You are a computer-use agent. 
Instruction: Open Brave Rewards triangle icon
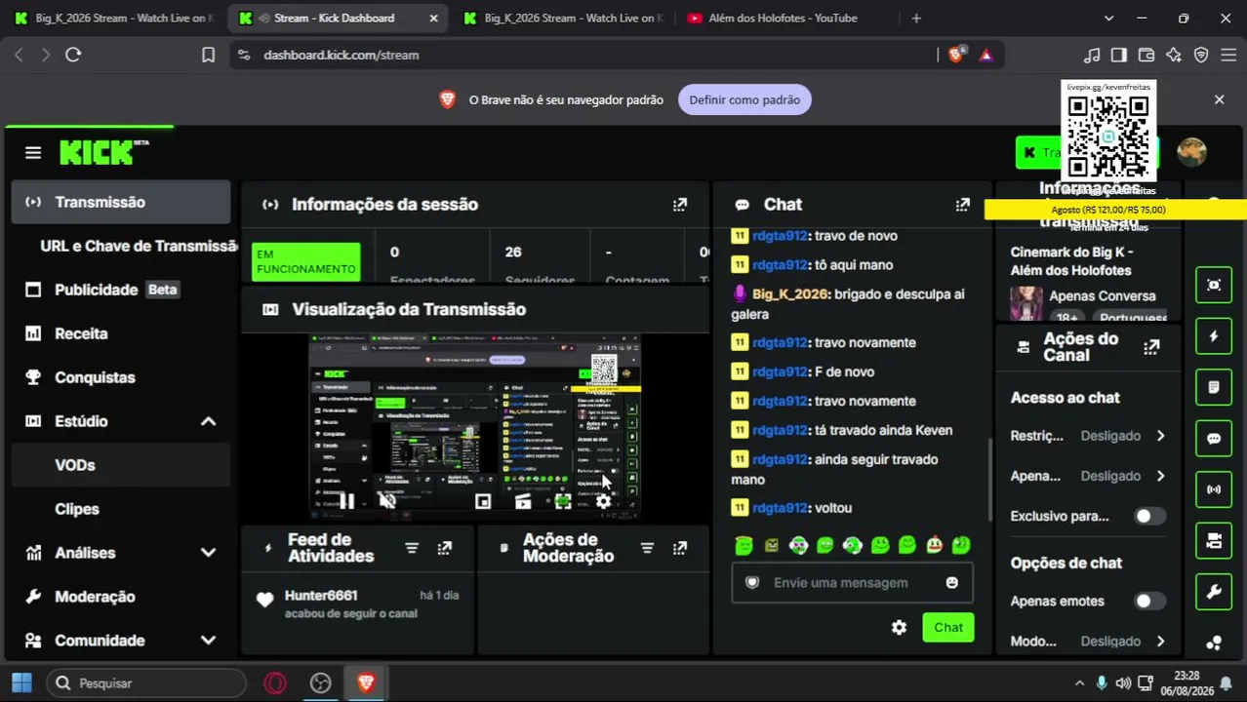point(986,55)
